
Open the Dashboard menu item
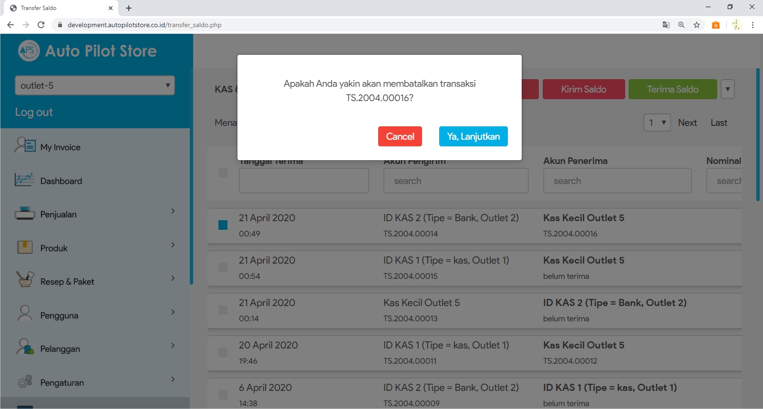[61, 181]
